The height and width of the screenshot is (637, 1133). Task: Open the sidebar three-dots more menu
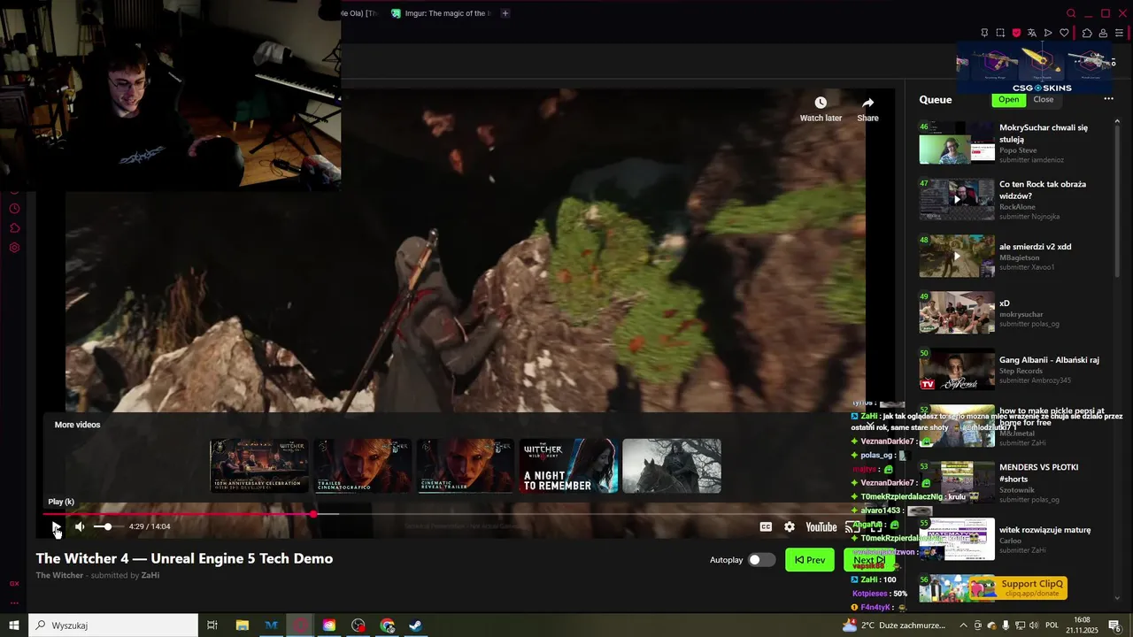coord(14,602)
